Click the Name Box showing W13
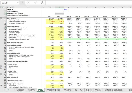The image size is (132, 93). [x=9, y=3]
